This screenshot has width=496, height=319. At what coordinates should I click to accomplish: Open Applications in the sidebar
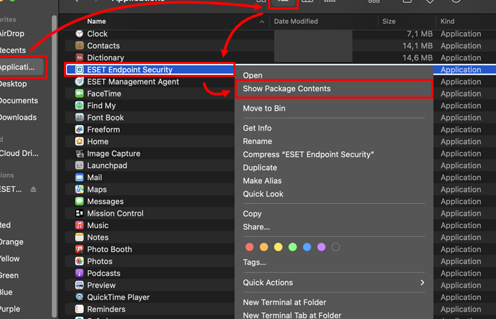pos(22,67)
